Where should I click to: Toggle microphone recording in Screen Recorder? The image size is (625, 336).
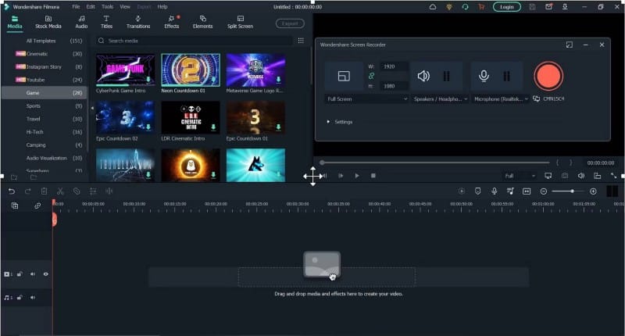484,76
